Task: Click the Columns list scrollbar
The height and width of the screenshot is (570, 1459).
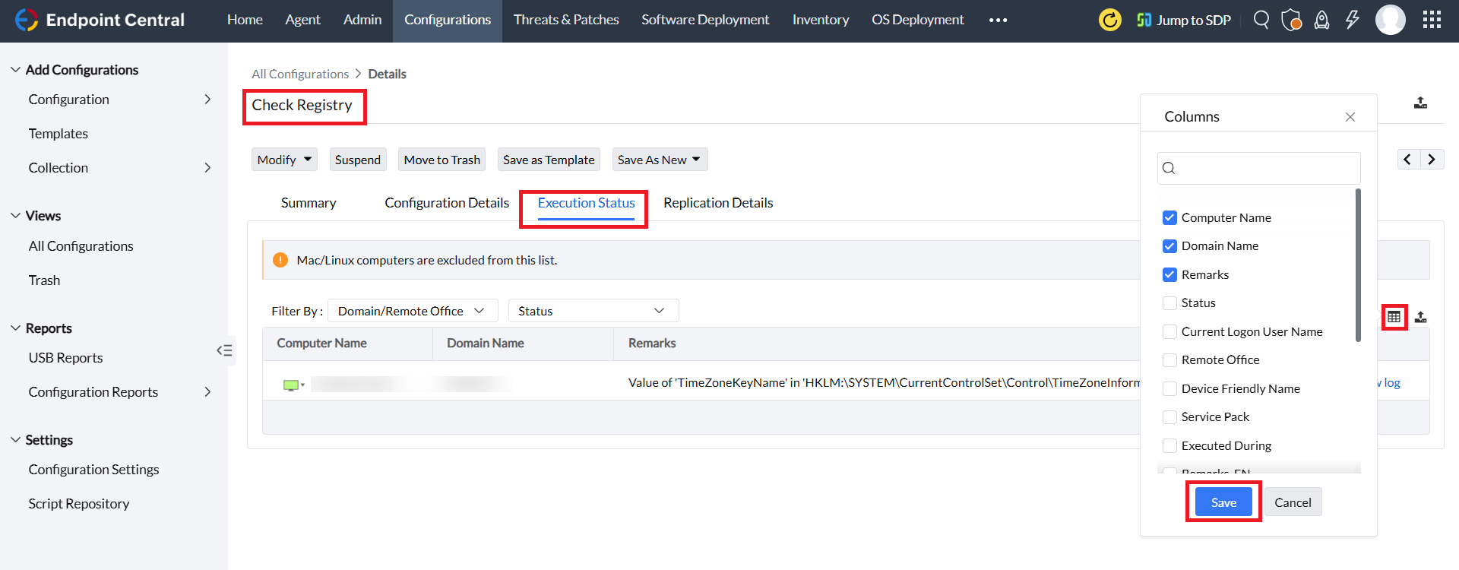Action: point(1358,265)
